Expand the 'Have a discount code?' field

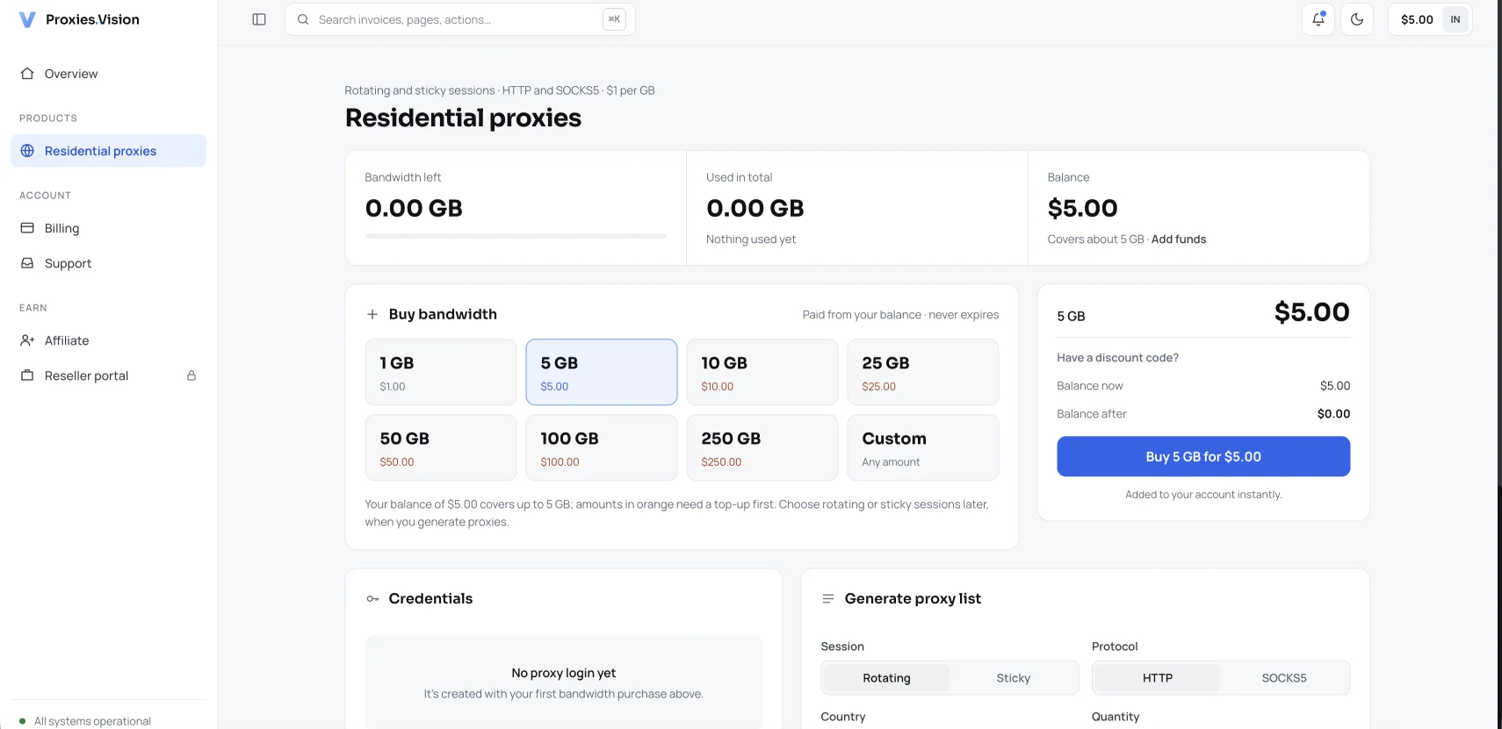pyautogui.click(x=1117, y=358)
